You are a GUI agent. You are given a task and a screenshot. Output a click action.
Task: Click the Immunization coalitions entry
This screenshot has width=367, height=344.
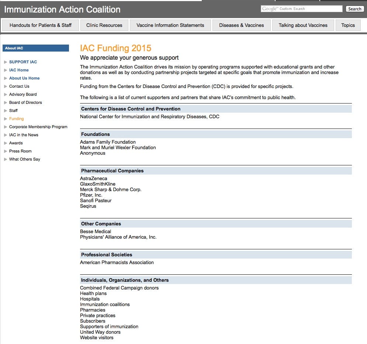[105, 305]
